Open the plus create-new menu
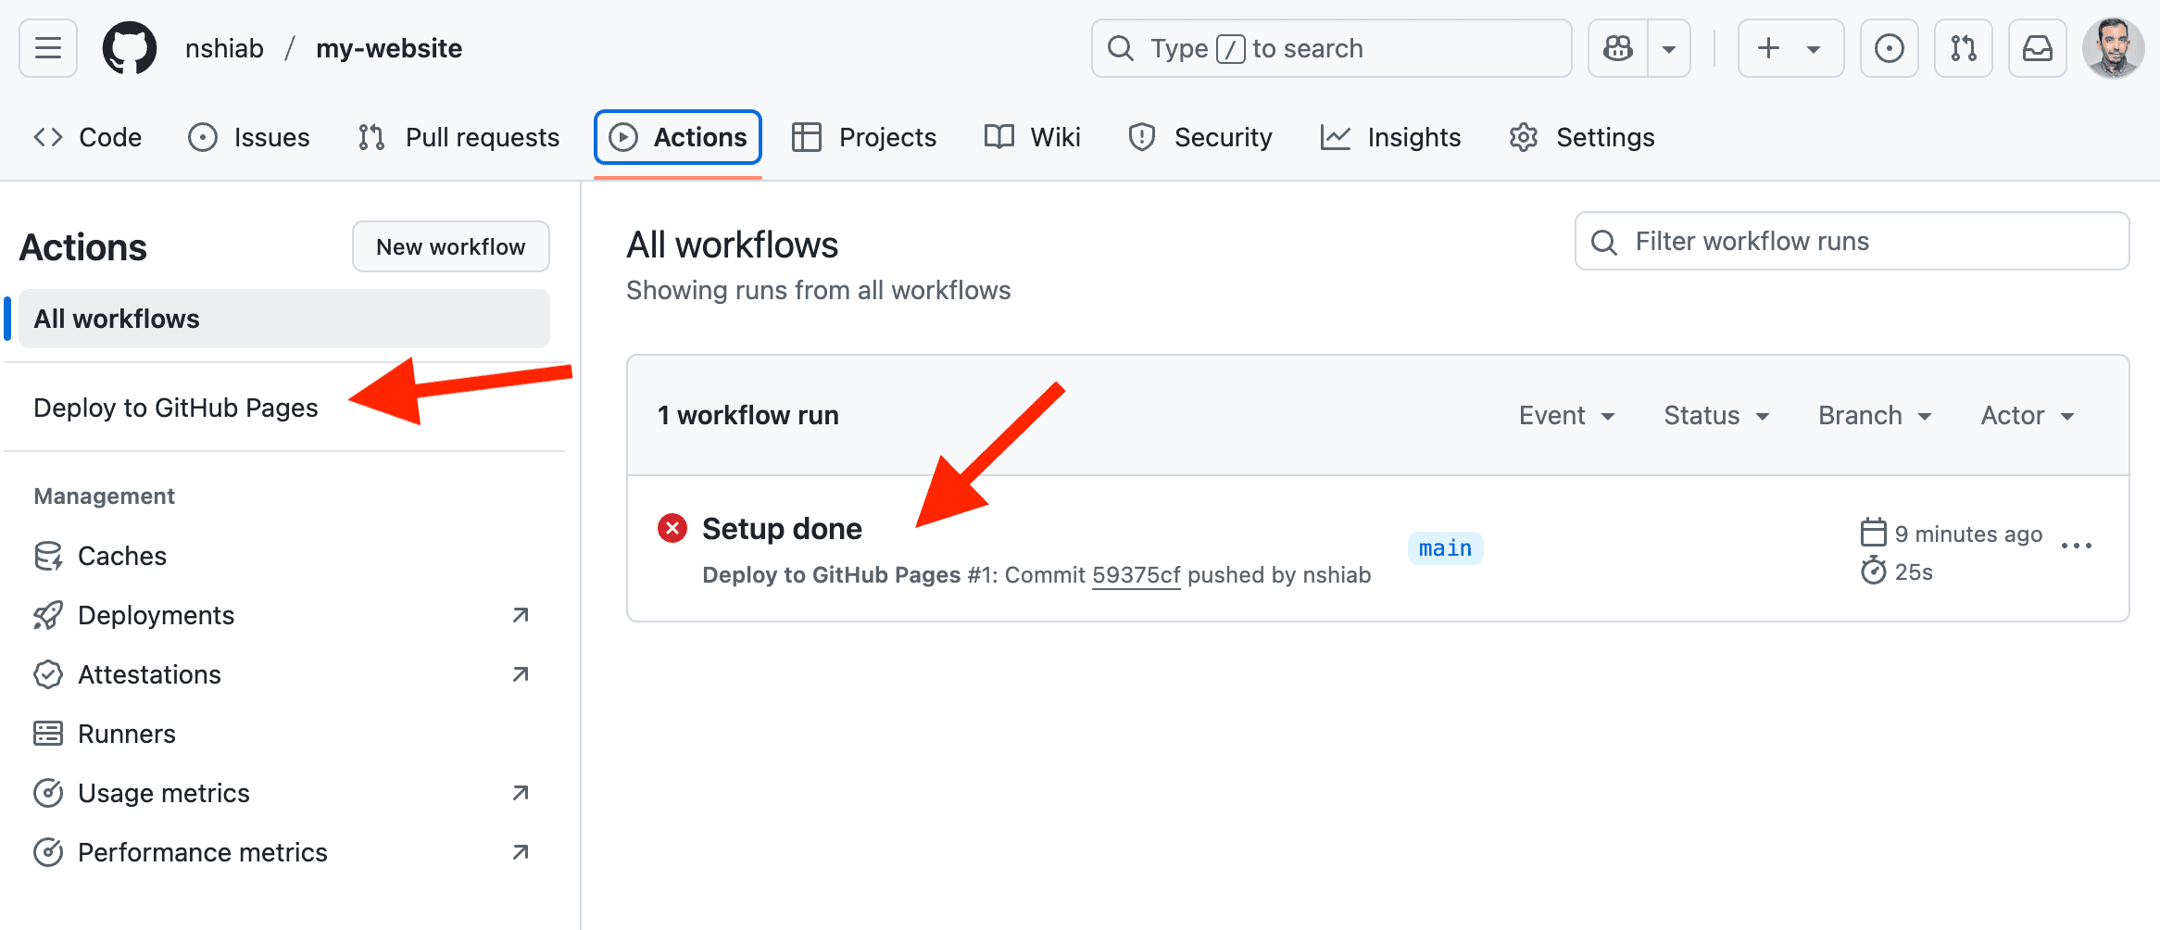Screen dimensions: 2160x930 [1790, 48]
